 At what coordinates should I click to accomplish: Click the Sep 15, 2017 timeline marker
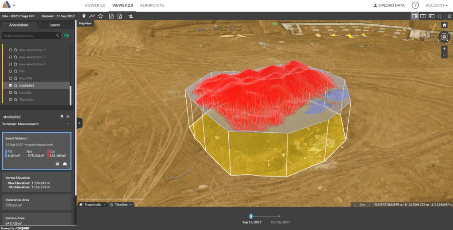(251, 216)
